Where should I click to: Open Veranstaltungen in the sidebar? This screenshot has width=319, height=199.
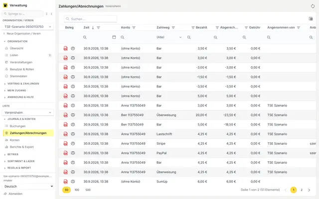coord(21,62)
